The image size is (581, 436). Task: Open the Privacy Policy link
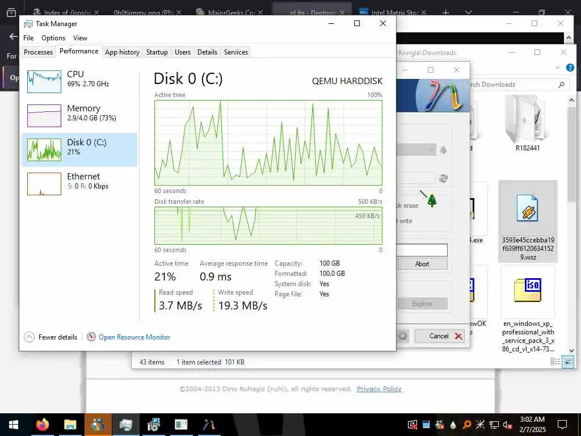(379, 388)
